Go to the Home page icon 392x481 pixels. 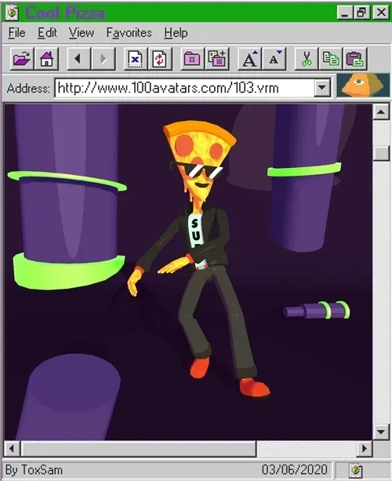point(46,58)
